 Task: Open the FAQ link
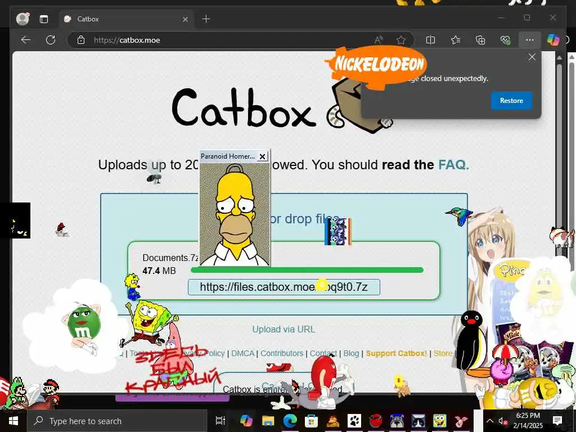pos(453,165)
